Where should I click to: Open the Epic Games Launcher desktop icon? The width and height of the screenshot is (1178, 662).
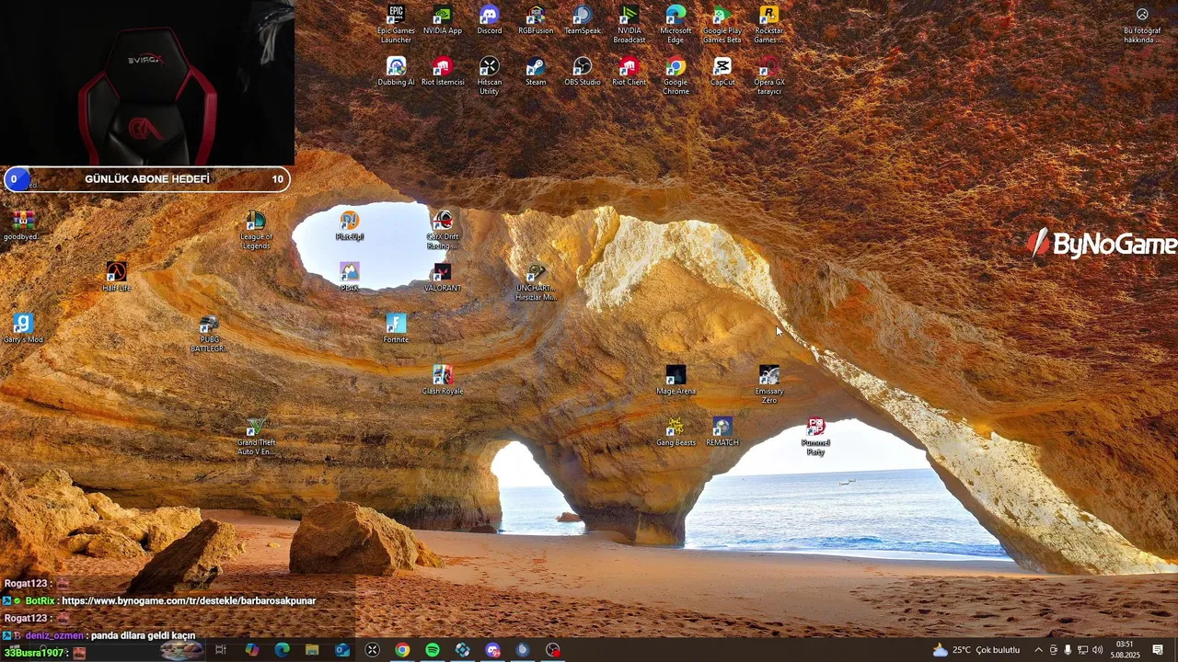(x=396, y=24)
